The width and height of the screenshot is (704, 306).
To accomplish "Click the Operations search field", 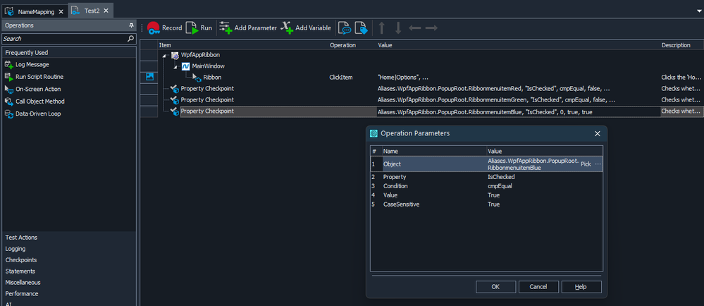I will (65, 39).
